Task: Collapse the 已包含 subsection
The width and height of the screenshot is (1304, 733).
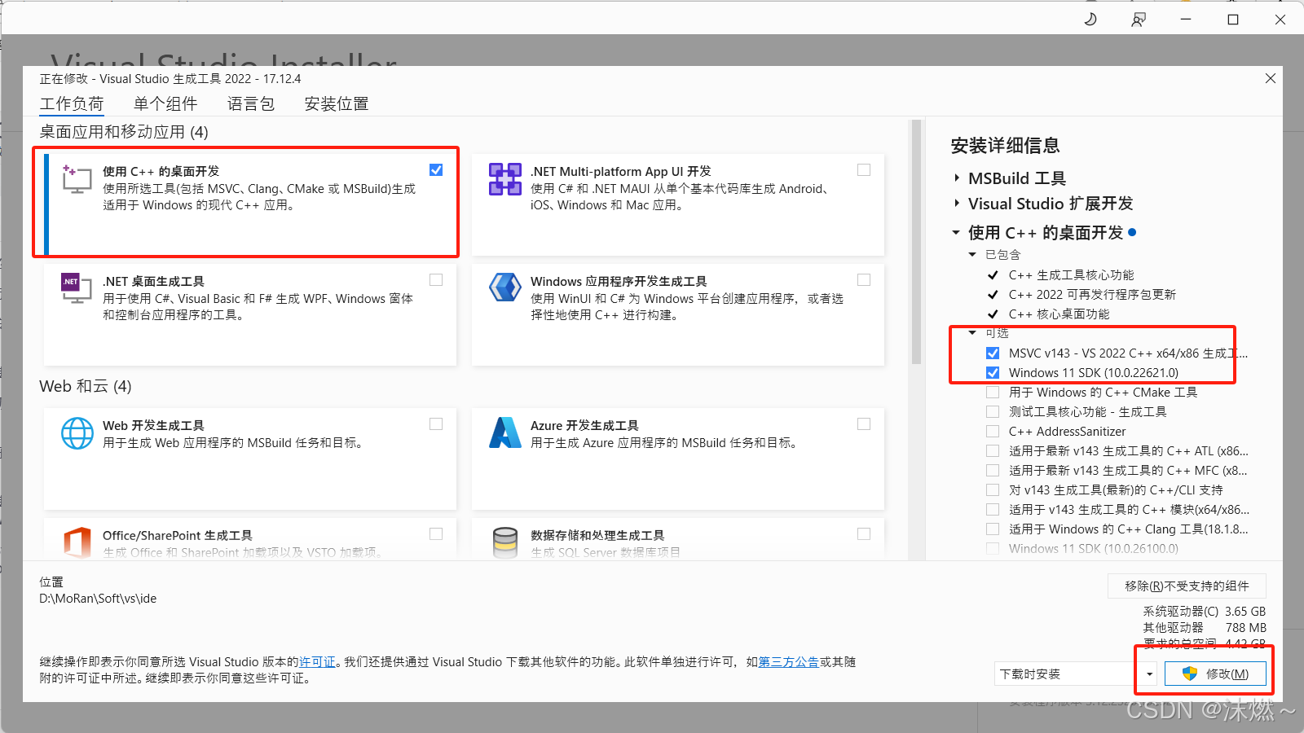Action: 972,254
